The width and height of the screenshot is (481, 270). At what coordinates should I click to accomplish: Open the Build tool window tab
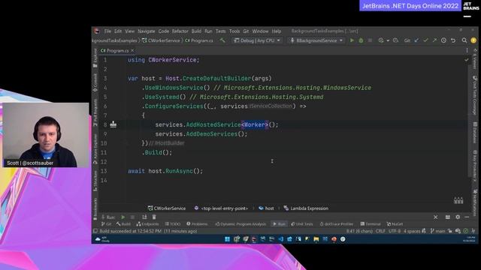pyautogui.click(x=123, y=224)
